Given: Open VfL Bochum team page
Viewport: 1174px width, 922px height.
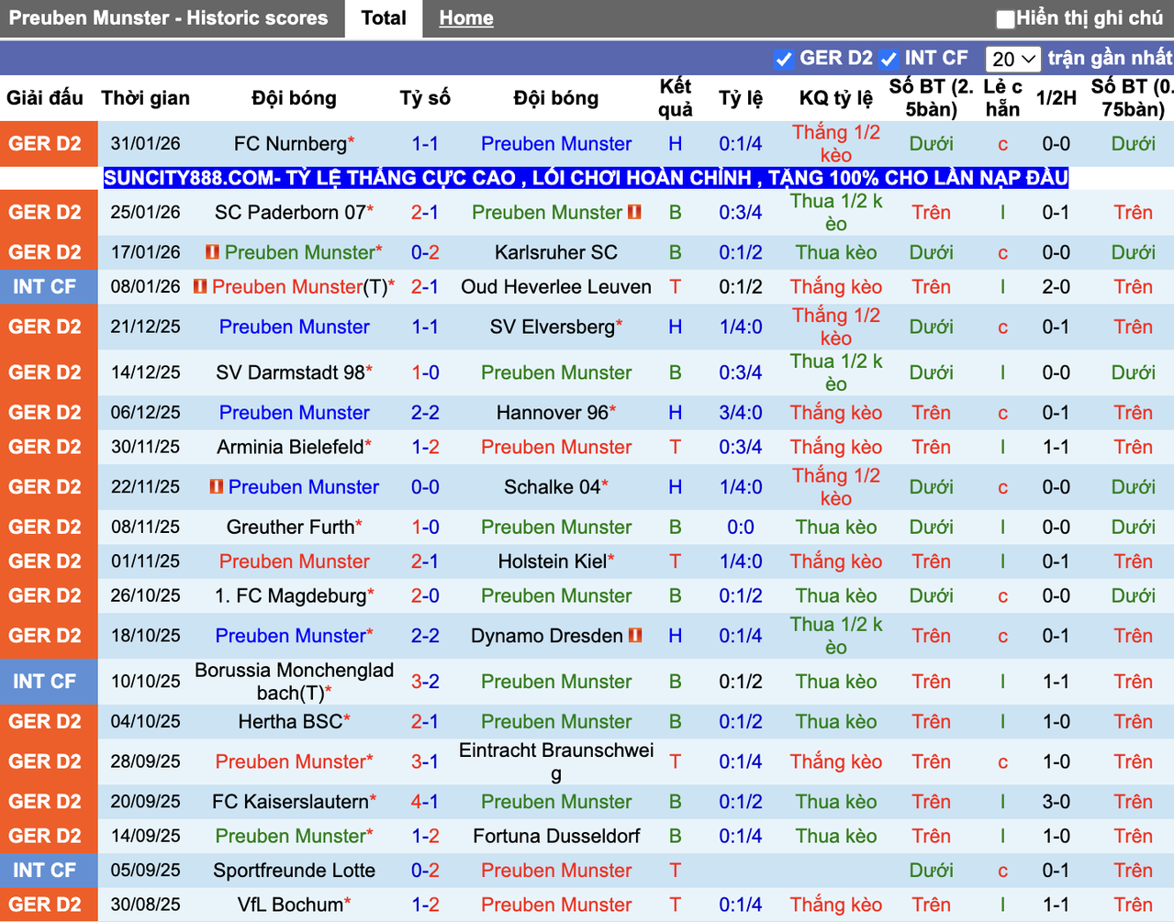Looking at the screenshot, I should [290, 905].
